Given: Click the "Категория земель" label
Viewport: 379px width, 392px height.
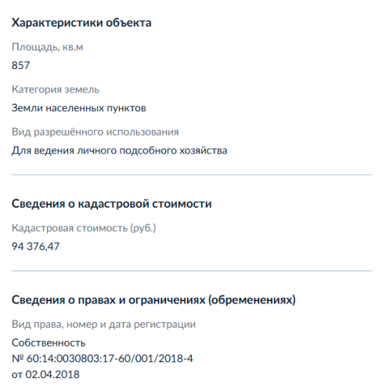Looking at the screenshot, I should pos(56,89).
